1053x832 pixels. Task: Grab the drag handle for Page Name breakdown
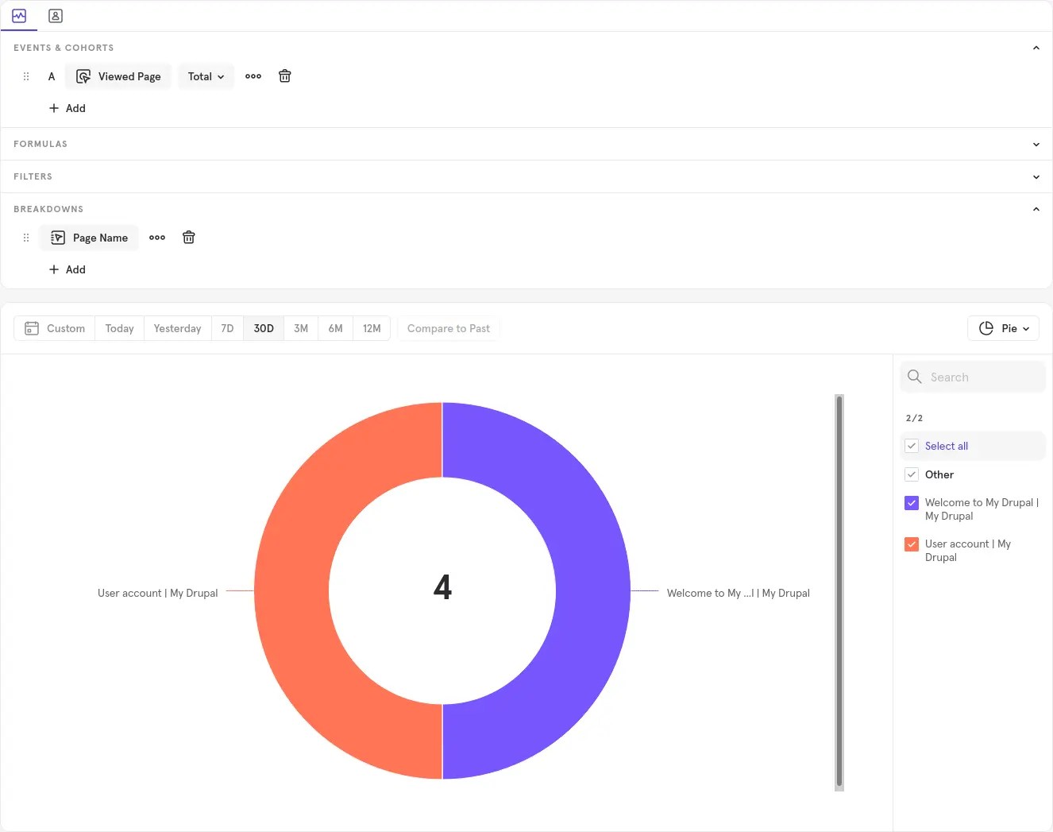pyautogui.click(x=26, y=238)
